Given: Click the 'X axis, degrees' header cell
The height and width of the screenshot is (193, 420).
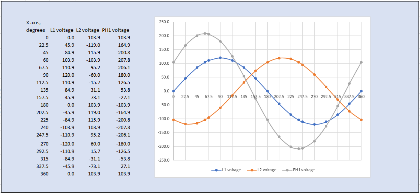Looking at the screenshot, I should [x=36, y=27].
